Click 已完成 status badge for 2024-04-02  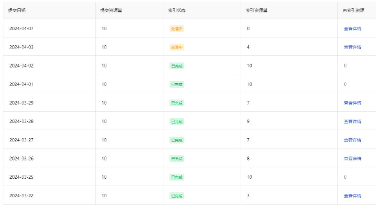pyautogui.click(x=177, y=66)
